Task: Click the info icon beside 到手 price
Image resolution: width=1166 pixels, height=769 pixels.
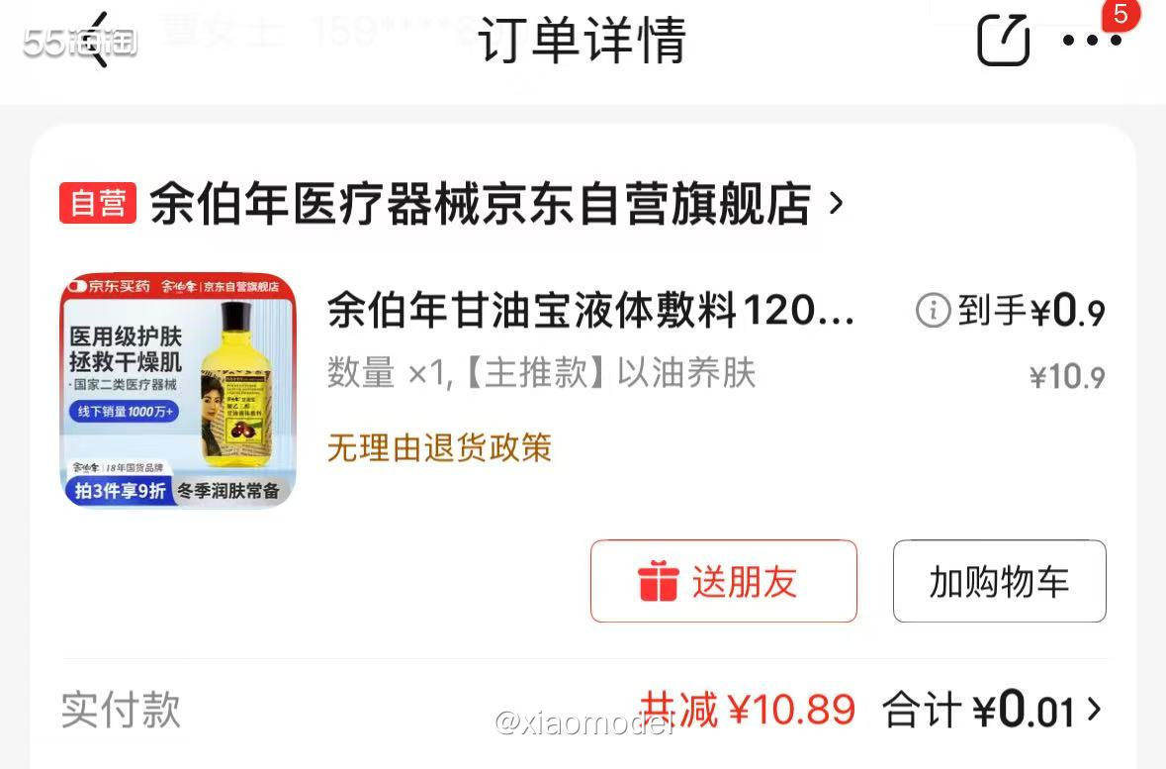Action: click(x=933, y=310)
